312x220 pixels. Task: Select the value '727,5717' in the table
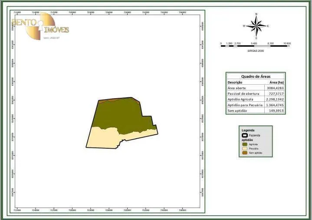tap(276, 93)
